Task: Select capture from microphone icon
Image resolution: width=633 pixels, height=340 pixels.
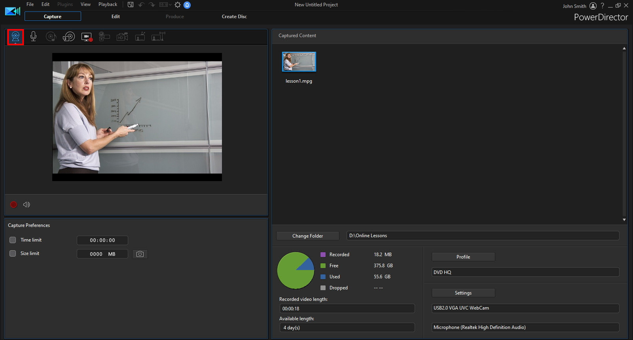Action: coord(33,37)
